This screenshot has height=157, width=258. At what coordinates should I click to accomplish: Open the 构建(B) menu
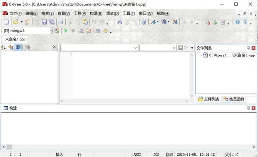coord(96,13)
